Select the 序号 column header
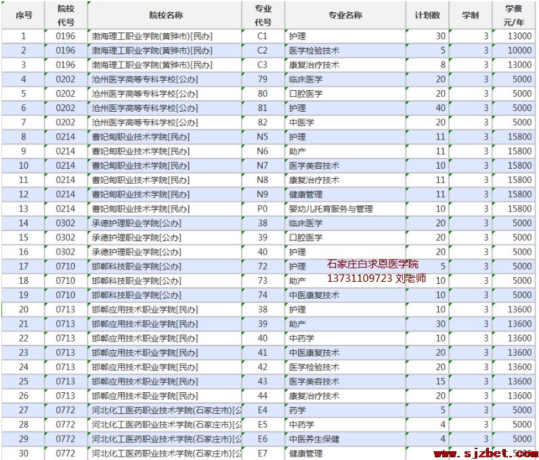Screen dimensions: 539x460 pyautogui.click(x=23, y=15)
